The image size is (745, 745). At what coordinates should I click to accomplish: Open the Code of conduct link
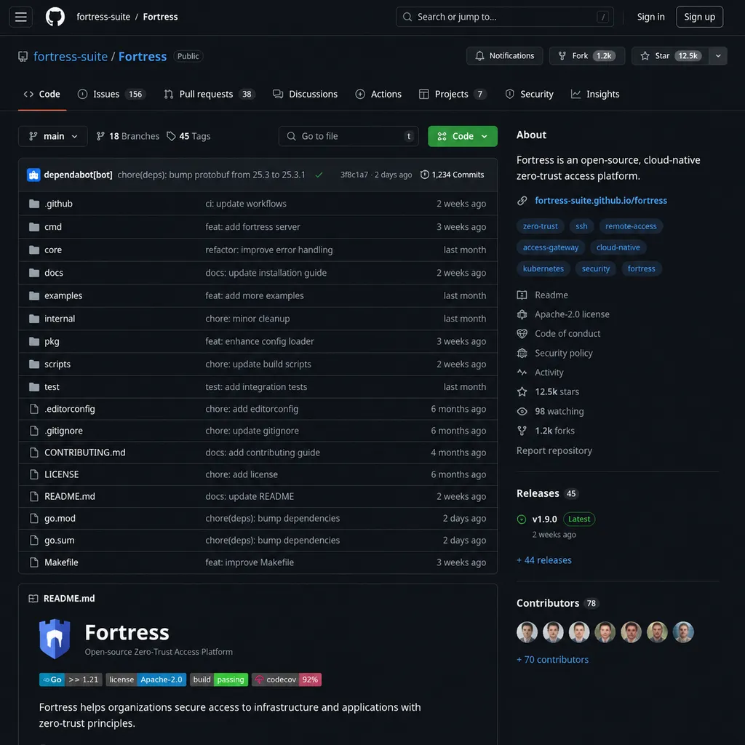(567, 334)
